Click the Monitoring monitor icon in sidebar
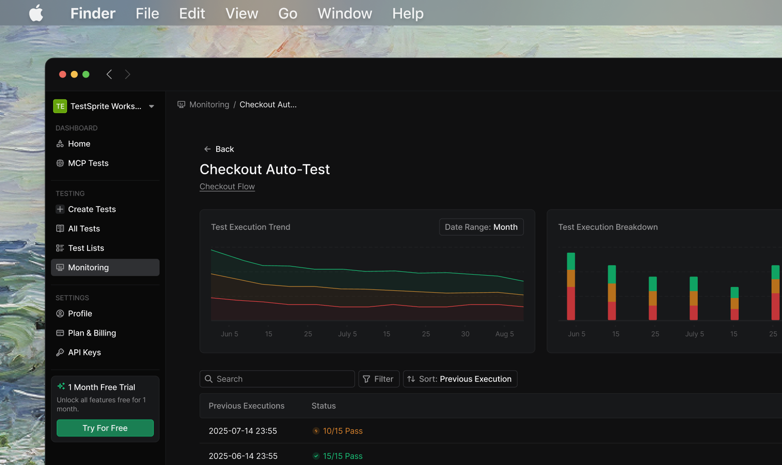This screenshot has width=782, height=465. point(60,267)
